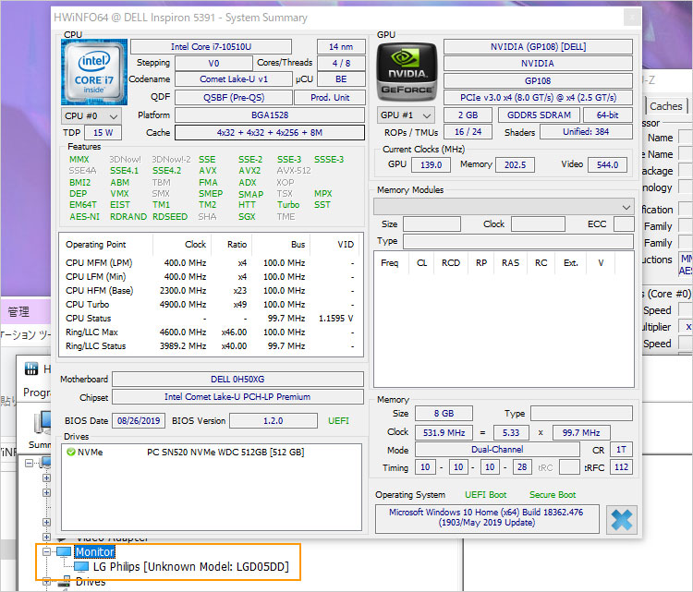Viewport: 693px width, 592px height.
Task: Click the GPU memory 2 GB field
Action: [468, 115]
